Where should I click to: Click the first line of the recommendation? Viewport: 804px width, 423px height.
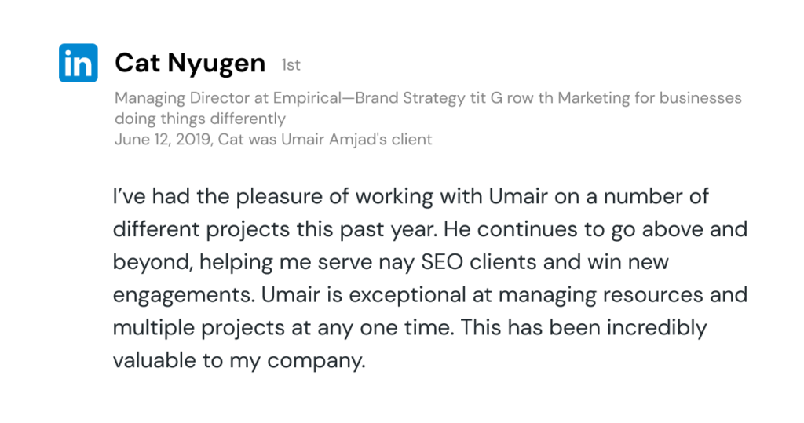(411, 195)
